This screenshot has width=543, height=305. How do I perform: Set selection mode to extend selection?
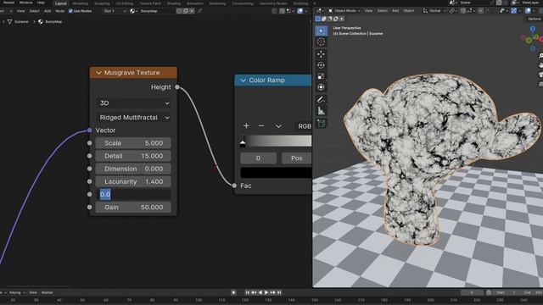(323, 19)
